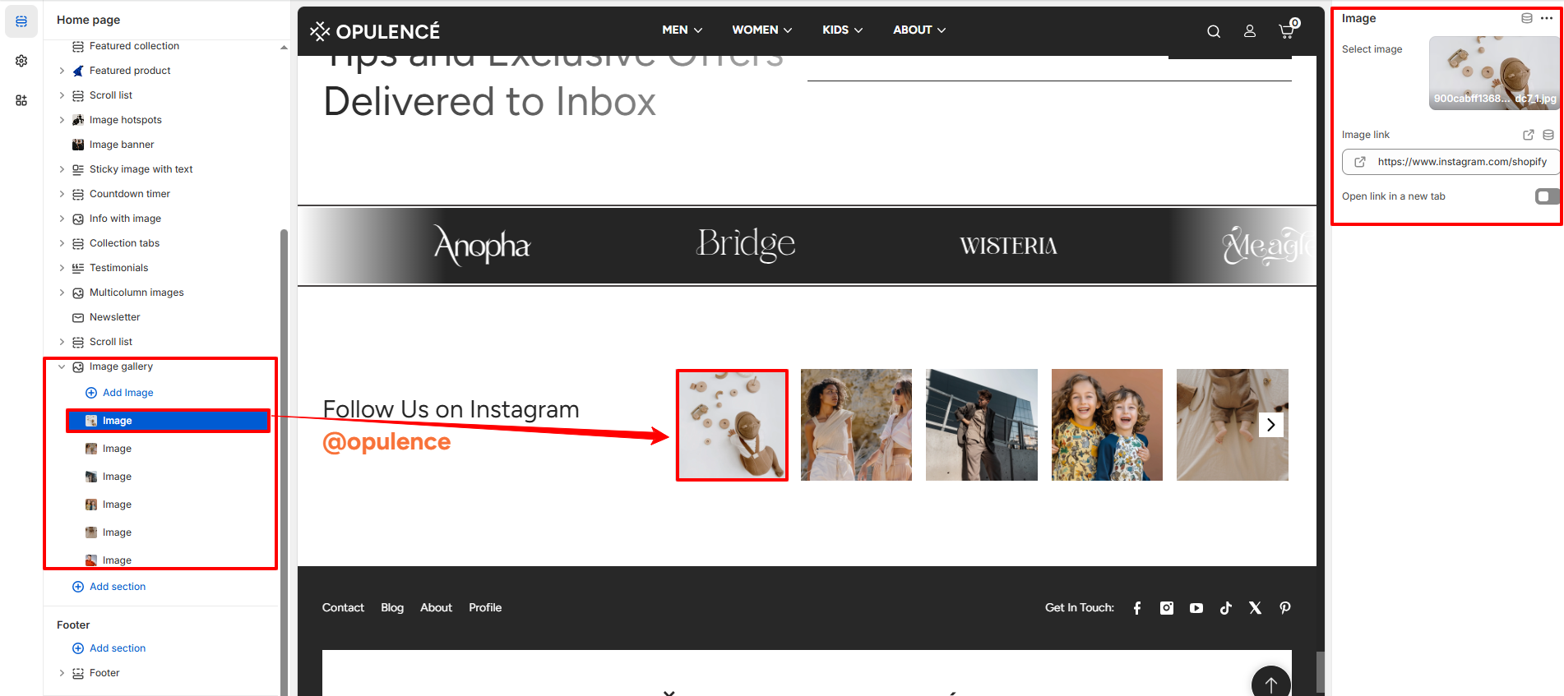This screenshot has height=696, width=1564.
Task: Expand the Info with image section
Action: (62, 219)
